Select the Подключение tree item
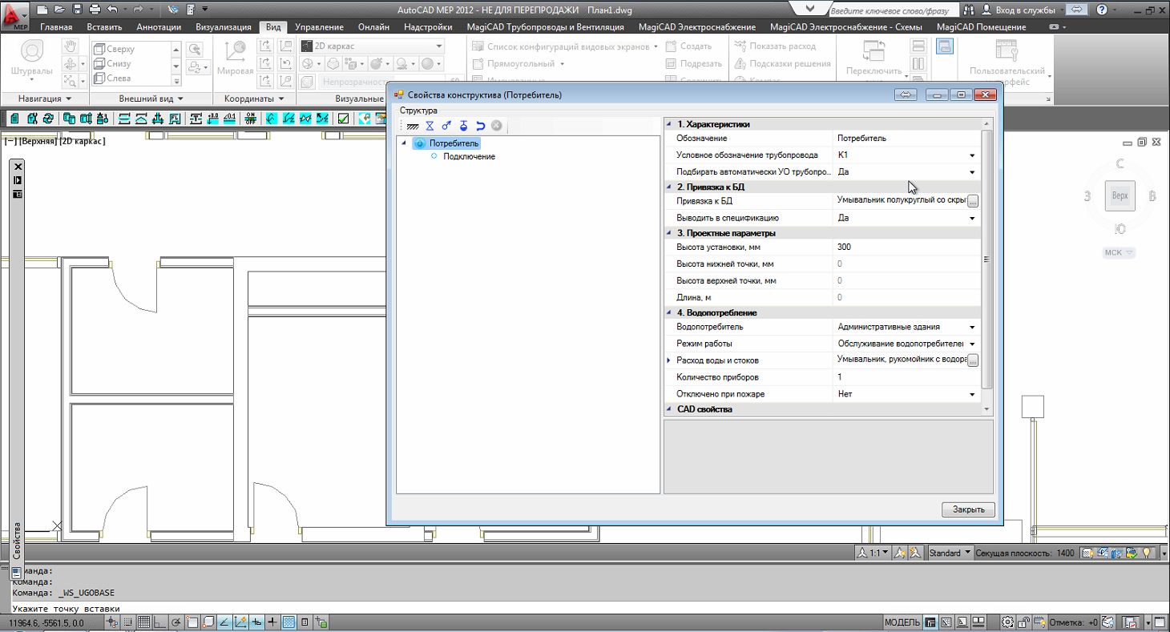This screenshot has width=1170, height=632. pyautogui.click(x=469, y=156)
